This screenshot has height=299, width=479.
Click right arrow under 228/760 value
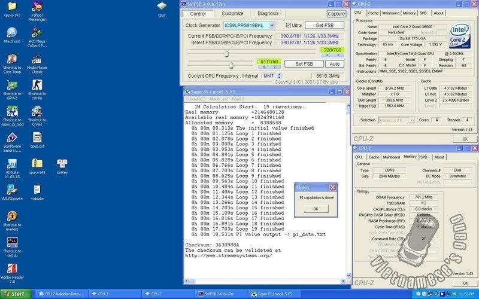(338, 55)
